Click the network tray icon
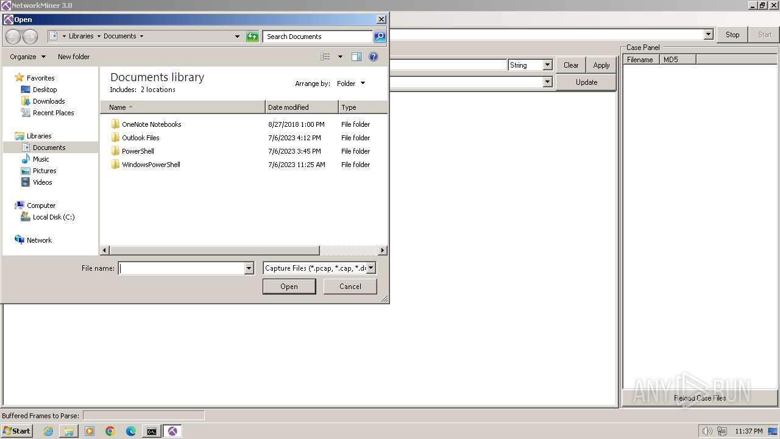 (722, 431)
